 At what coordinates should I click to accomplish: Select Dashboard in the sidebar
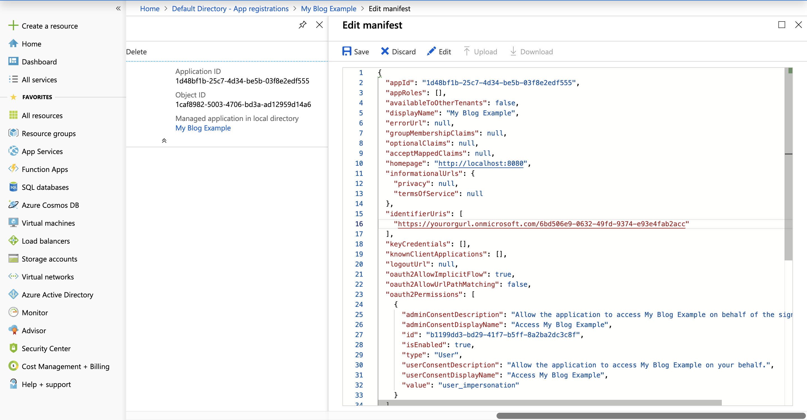(x=39, y=62)
